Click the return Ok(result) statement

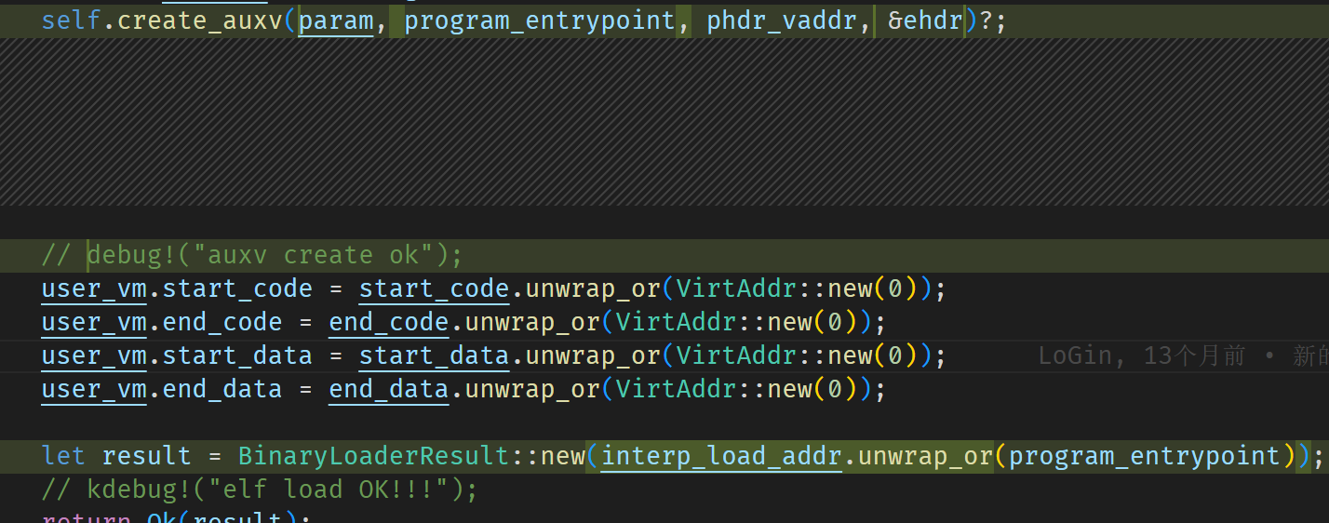[177, 516]
